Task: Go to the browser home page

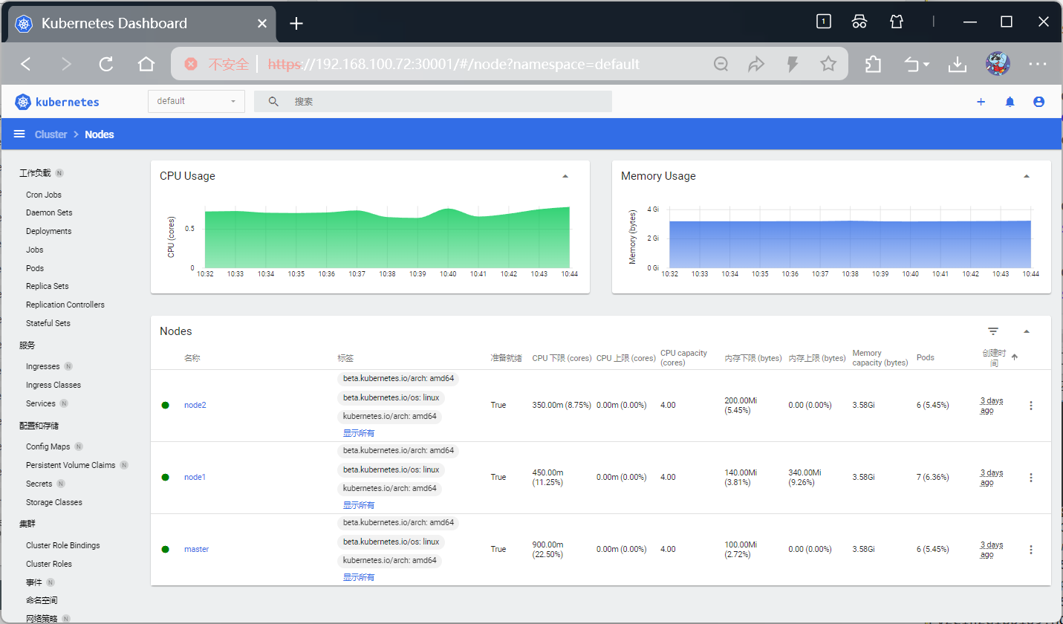Action: [146, 65]
